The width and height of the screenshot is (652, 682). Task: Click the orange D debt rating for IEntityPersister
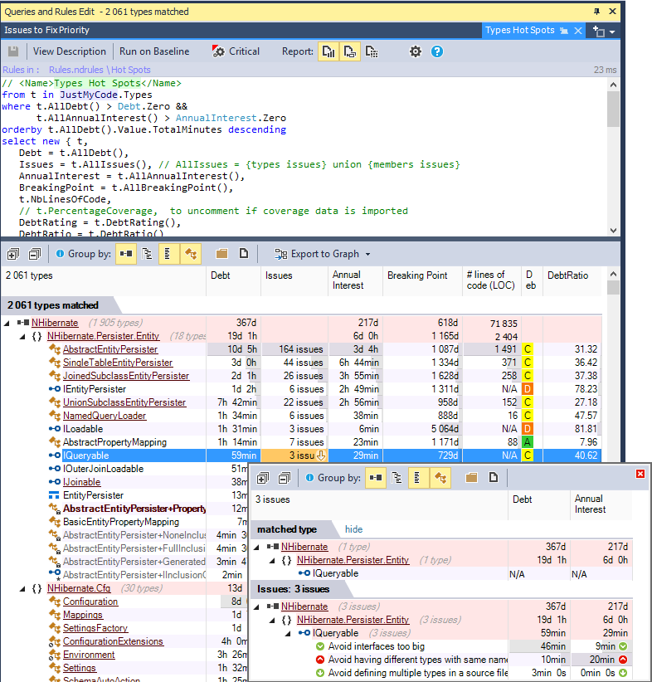(x=528, y=389)
